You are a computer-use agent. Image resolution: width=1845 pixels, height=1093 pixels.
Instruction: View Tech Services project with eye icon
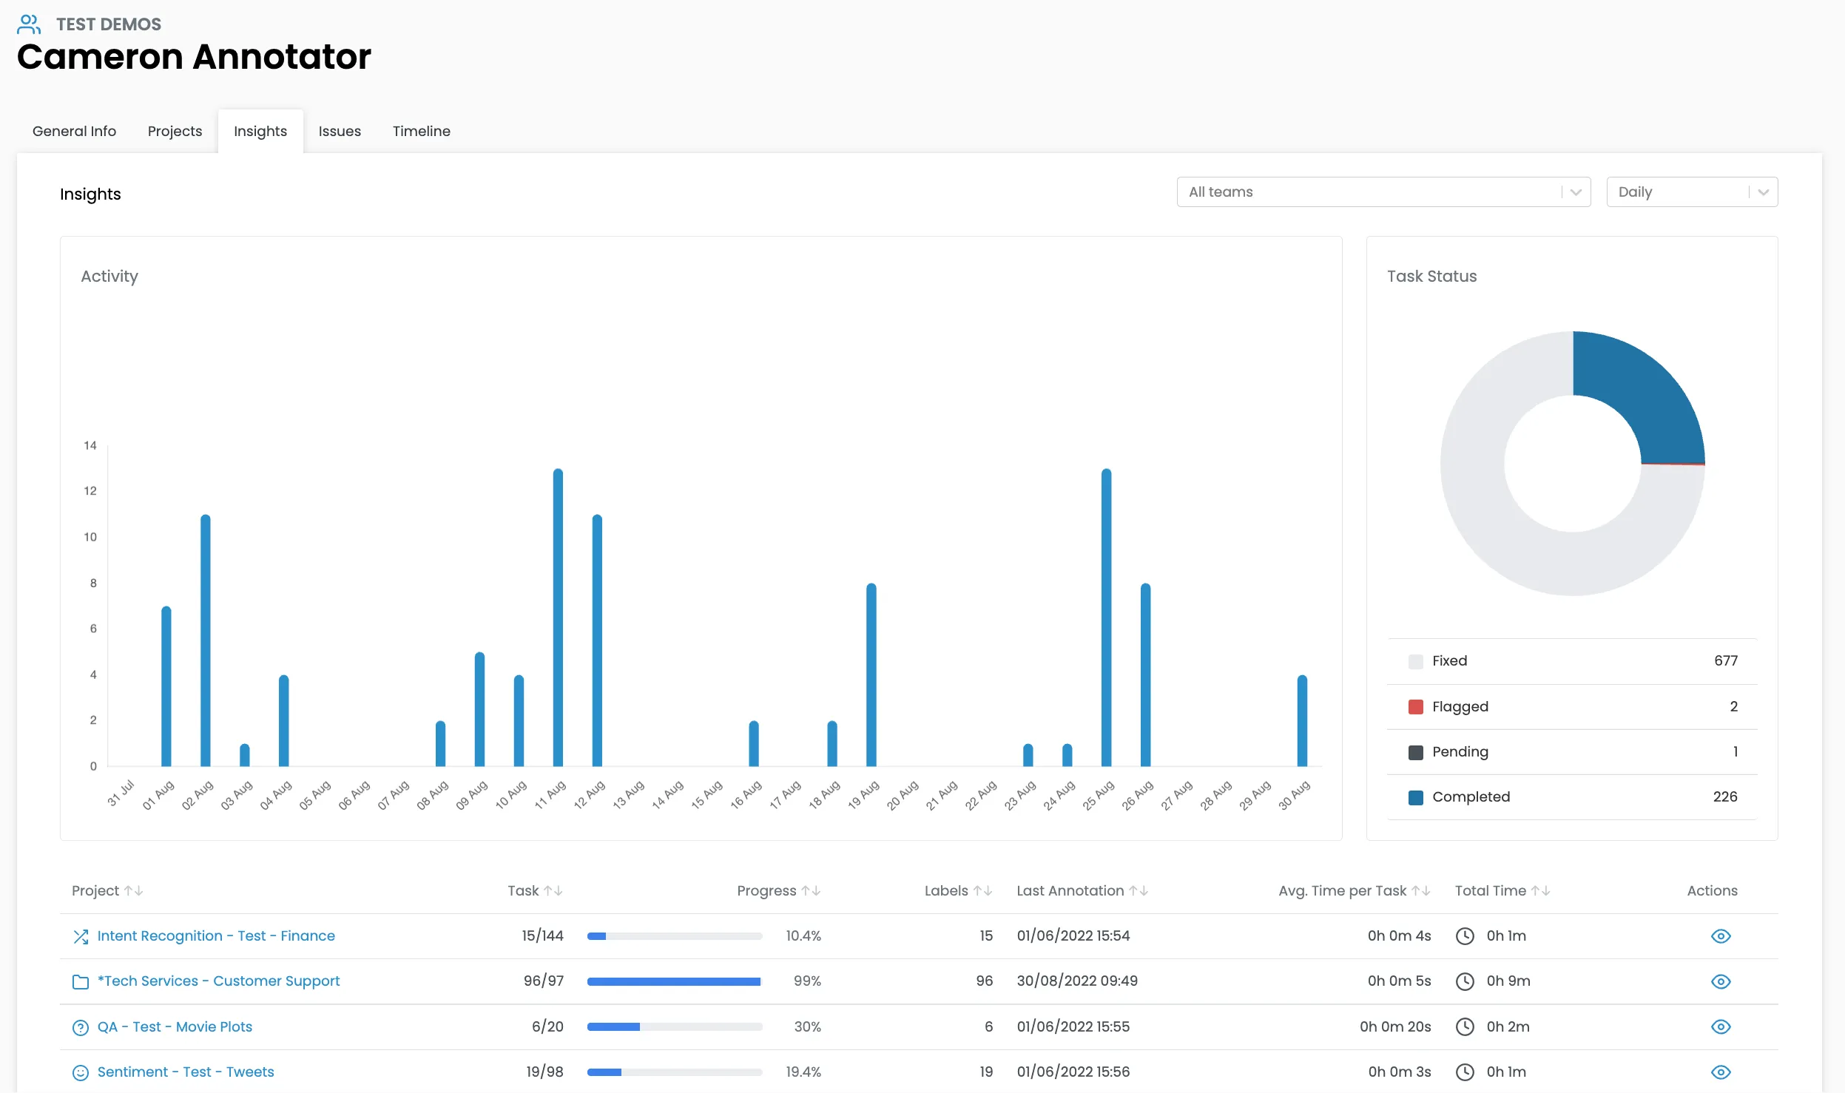(x=1721, y=981)
